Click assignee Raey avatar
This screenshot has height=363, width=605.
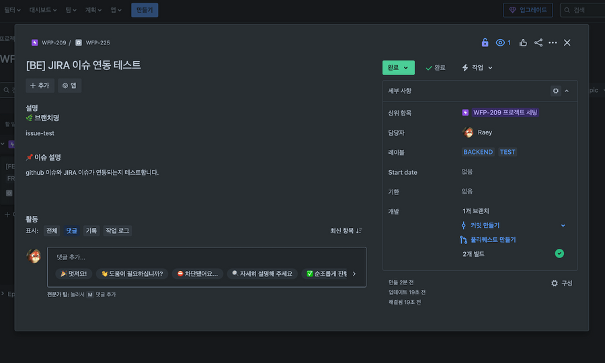click(468, 132)
